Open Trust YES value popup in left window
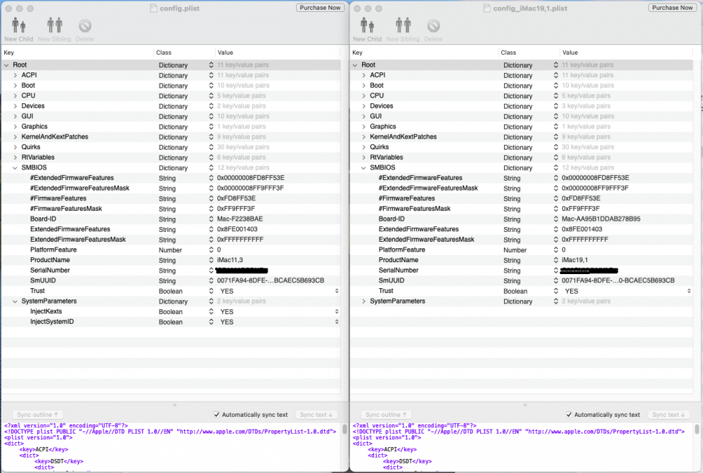The image size is (703, 473). click(337, 291)
